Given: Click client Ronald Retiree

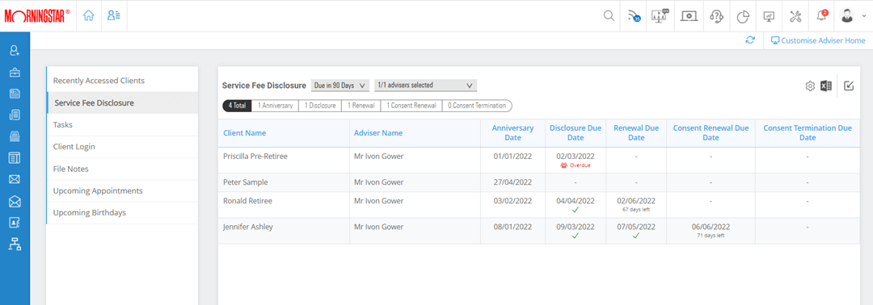Looking at the screenshot, I should [x=248, y=201].
